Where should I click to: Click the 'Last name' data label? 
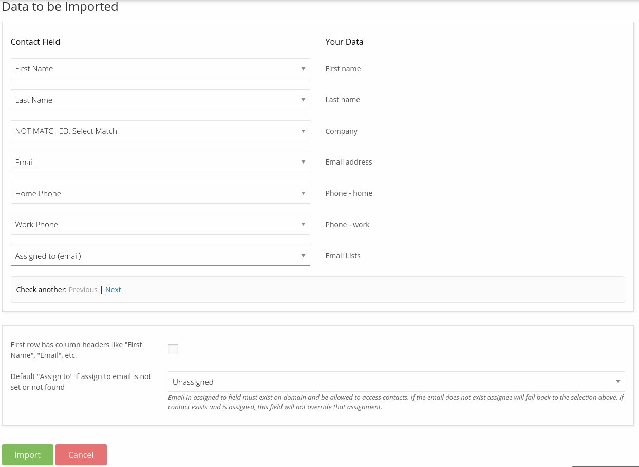343,100
